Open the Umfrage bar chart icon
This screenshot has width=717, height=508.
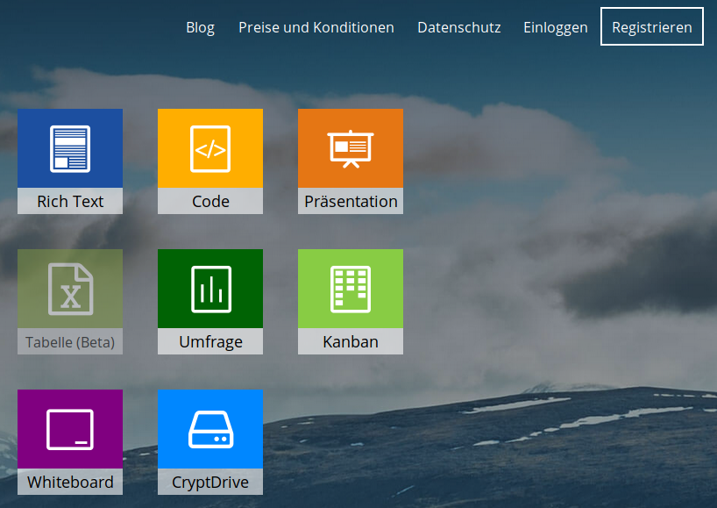pos(210,289)
